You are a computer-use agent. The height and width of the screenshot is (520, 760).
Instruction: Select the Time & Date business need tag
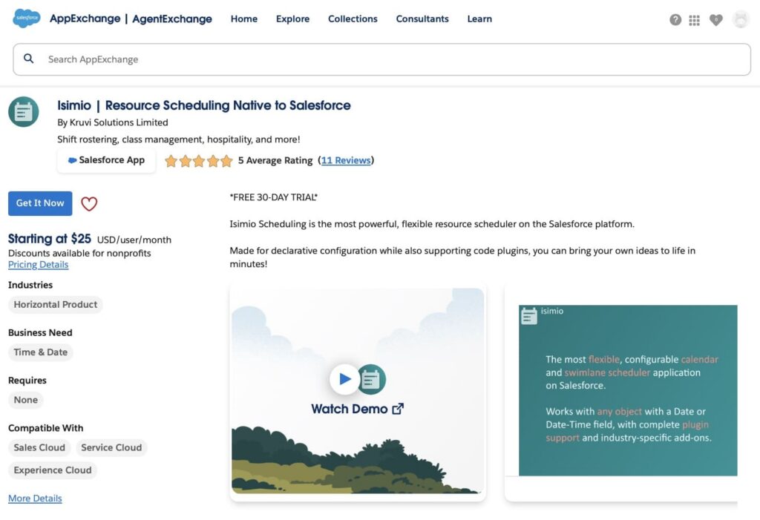pos(40,352)
